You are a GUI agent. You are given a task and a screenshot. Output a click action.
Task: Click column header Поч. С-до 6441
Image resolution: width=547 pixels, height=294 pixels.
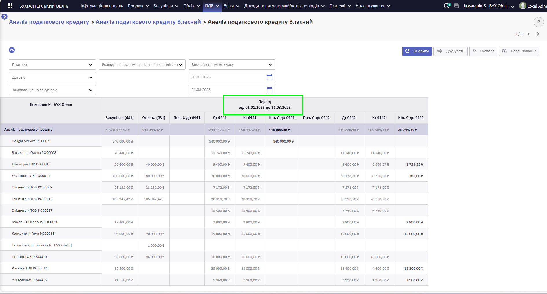click(187, 118)
